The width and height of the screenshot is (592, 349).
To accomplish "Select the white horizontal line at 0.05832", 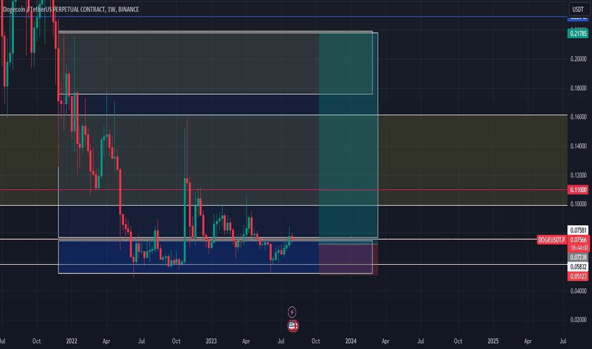I will (x=283, y=265).
